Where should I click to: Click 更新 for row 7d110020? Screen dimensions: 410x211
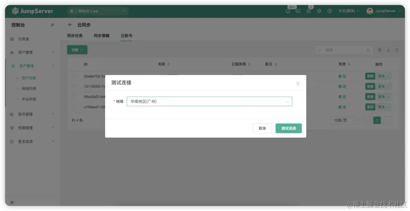pyautogui.click(x=370, y=86)
